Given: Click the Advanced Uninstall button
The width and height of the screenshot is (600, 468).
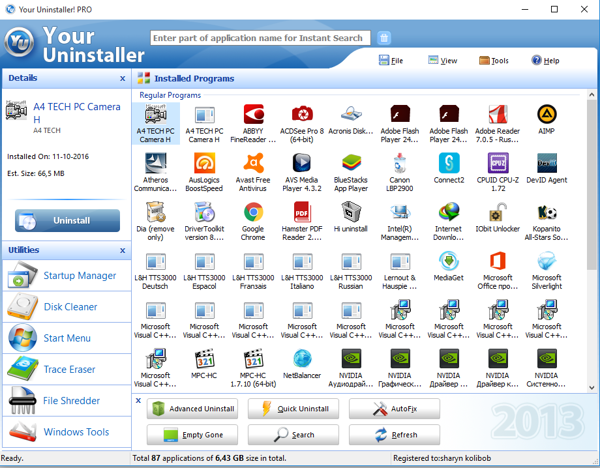Looking at the screenshot, I should pyautogui.click(x=192, y=409).
